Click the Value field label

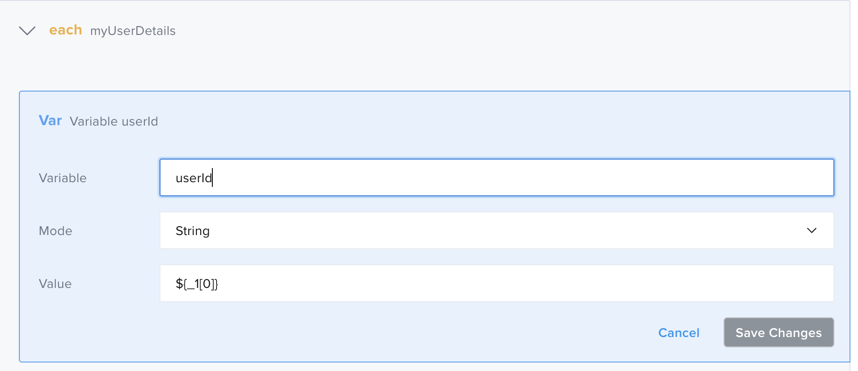tap(55, 283)
